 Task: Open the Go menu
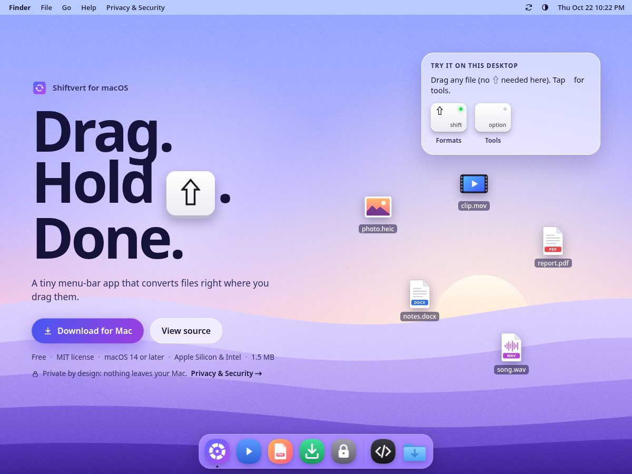66,7
